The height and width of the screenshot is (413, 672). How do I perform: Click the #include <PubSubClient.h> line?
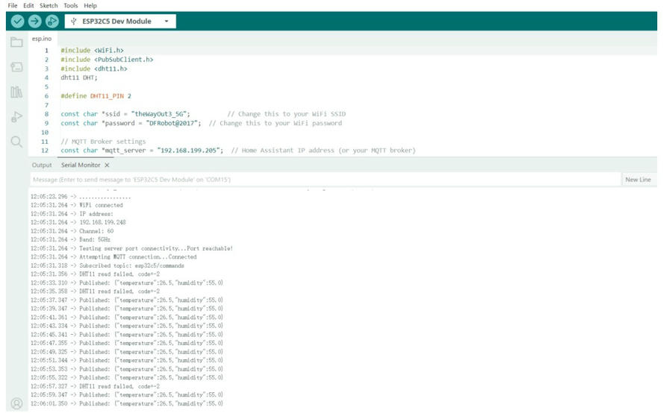point(107,60)
